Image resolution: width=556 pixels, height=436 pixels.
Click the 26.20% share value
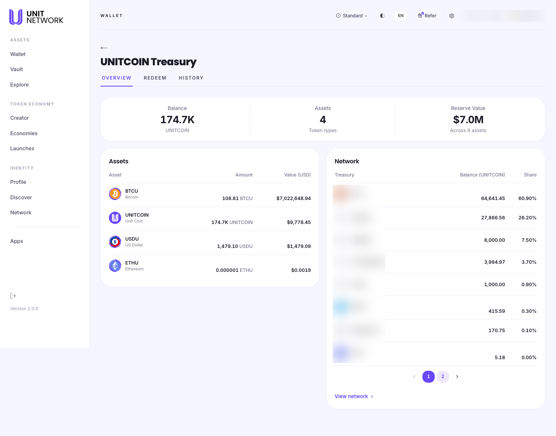pos(527,218)
